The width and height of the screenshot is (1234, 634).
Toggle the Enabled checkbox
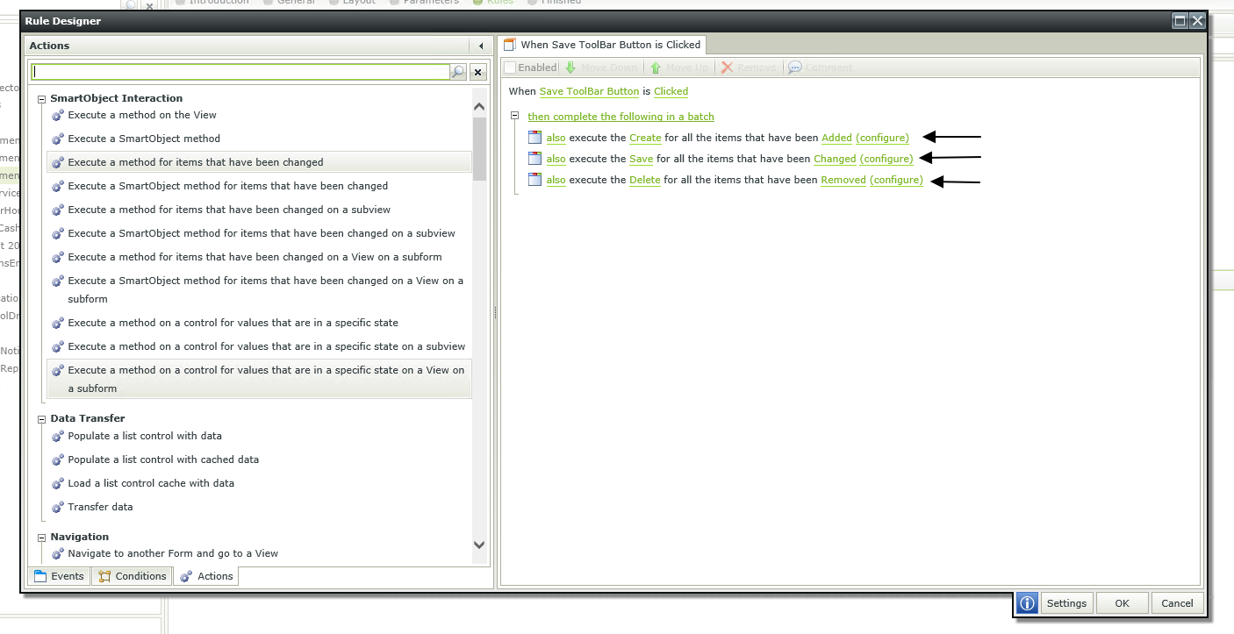(510, 68)
